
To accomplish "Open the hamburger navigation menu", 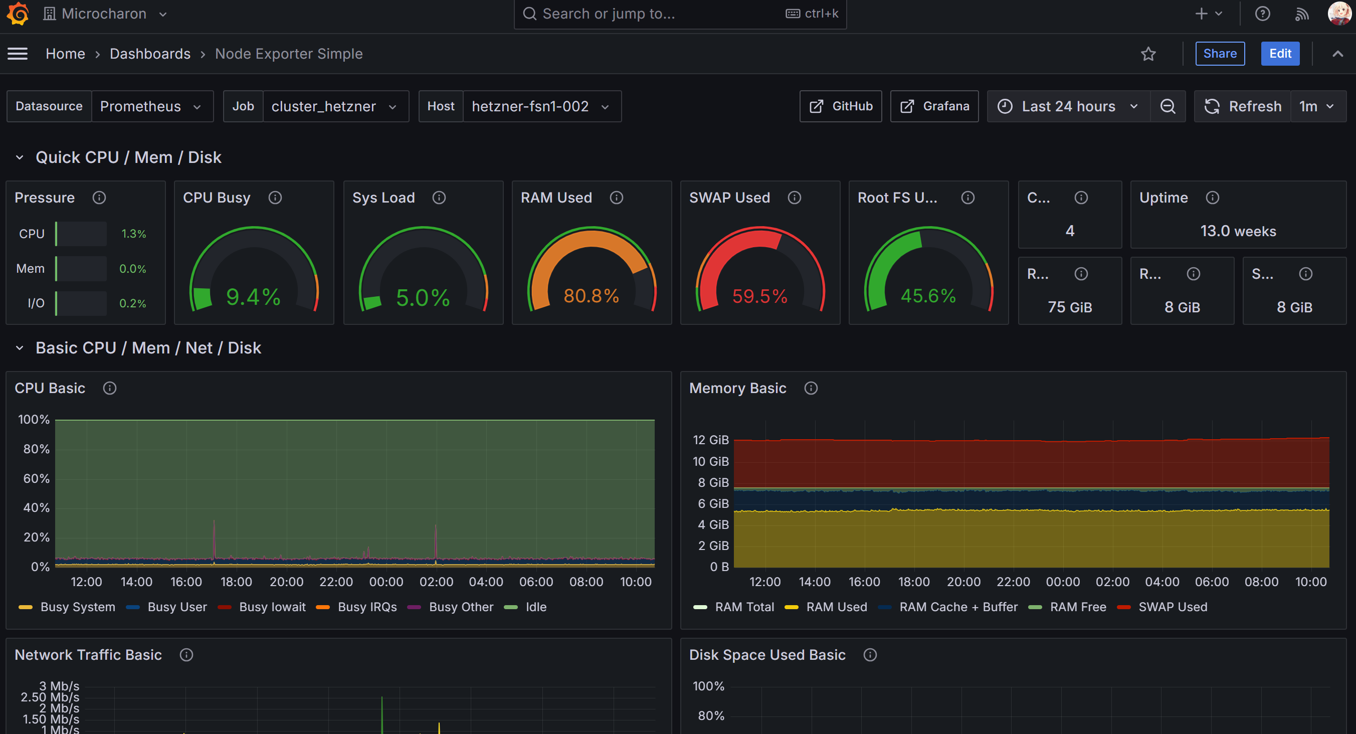I will (18, 54).
